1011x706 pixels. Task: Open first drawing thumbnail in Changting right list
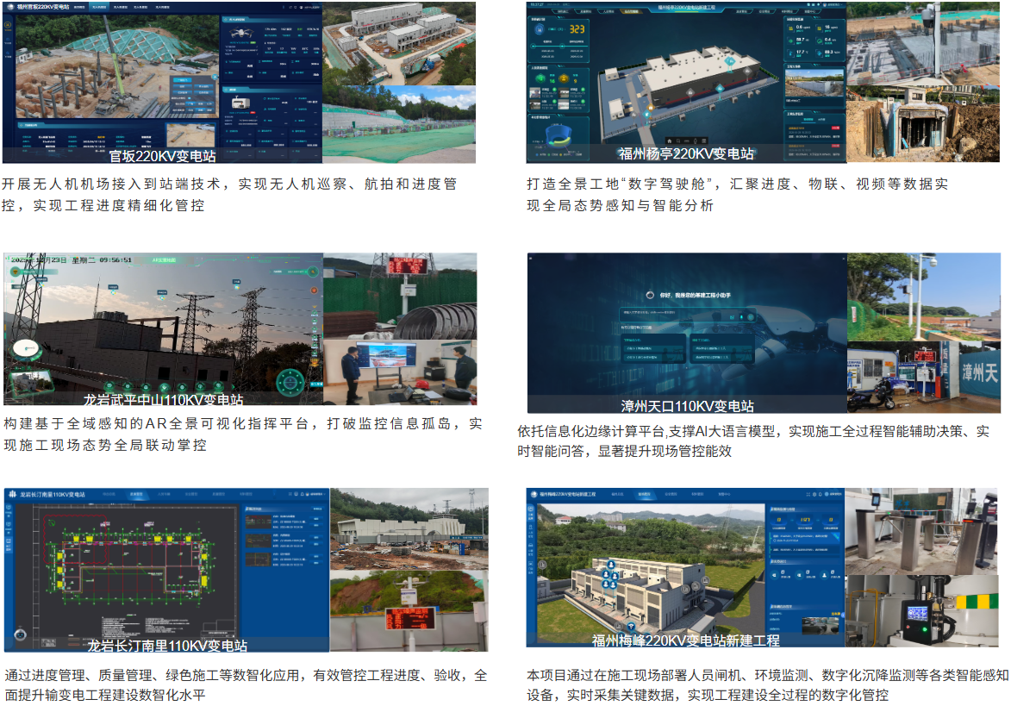257,520
